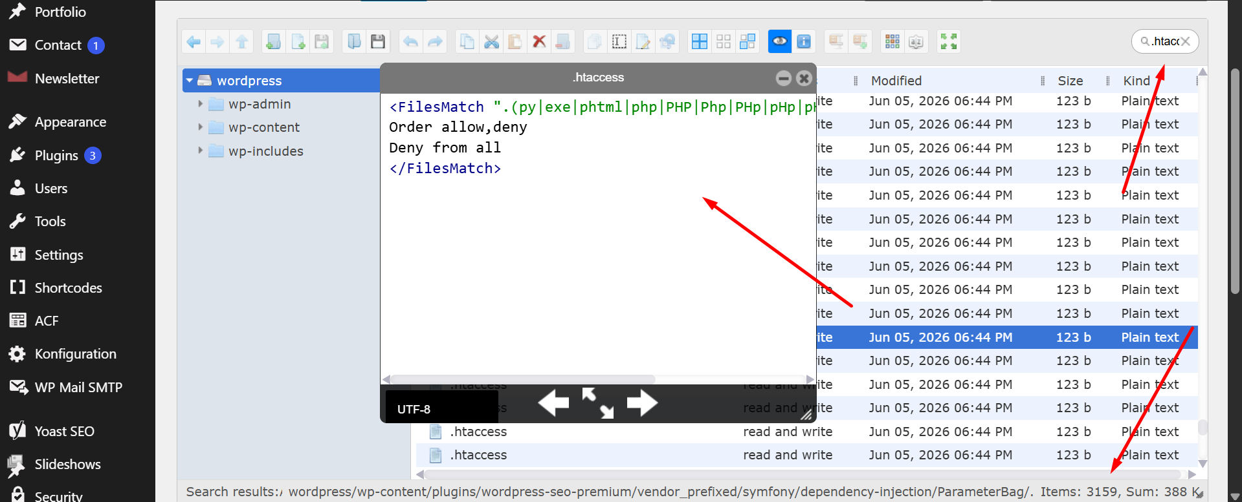Open the WP Mail SMTP admin menu

[78, 388]
